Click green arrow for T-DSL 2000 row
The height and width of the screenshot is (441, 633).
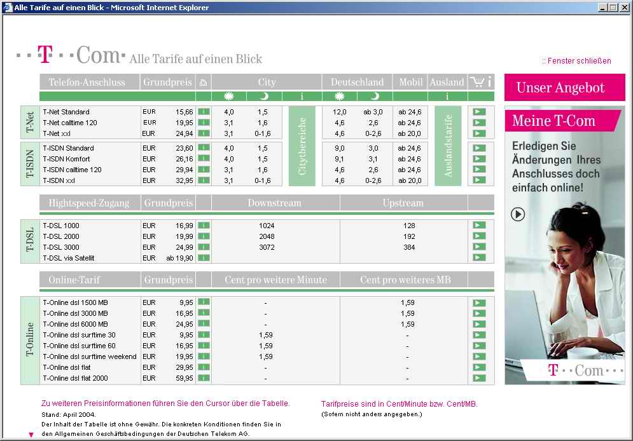pos(479,236)
